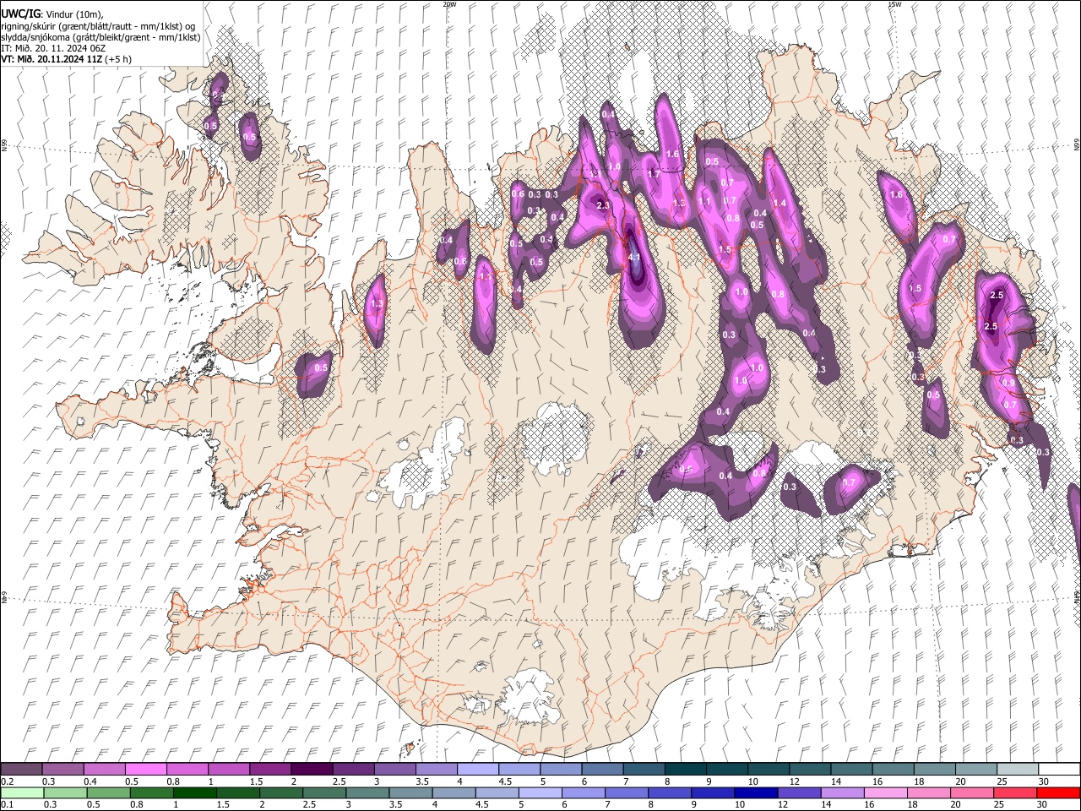Pick the lavender upper-row swatch between 4 and 4.5
The height and width of the screenshot is (811, 1081).
pos(476,769)
